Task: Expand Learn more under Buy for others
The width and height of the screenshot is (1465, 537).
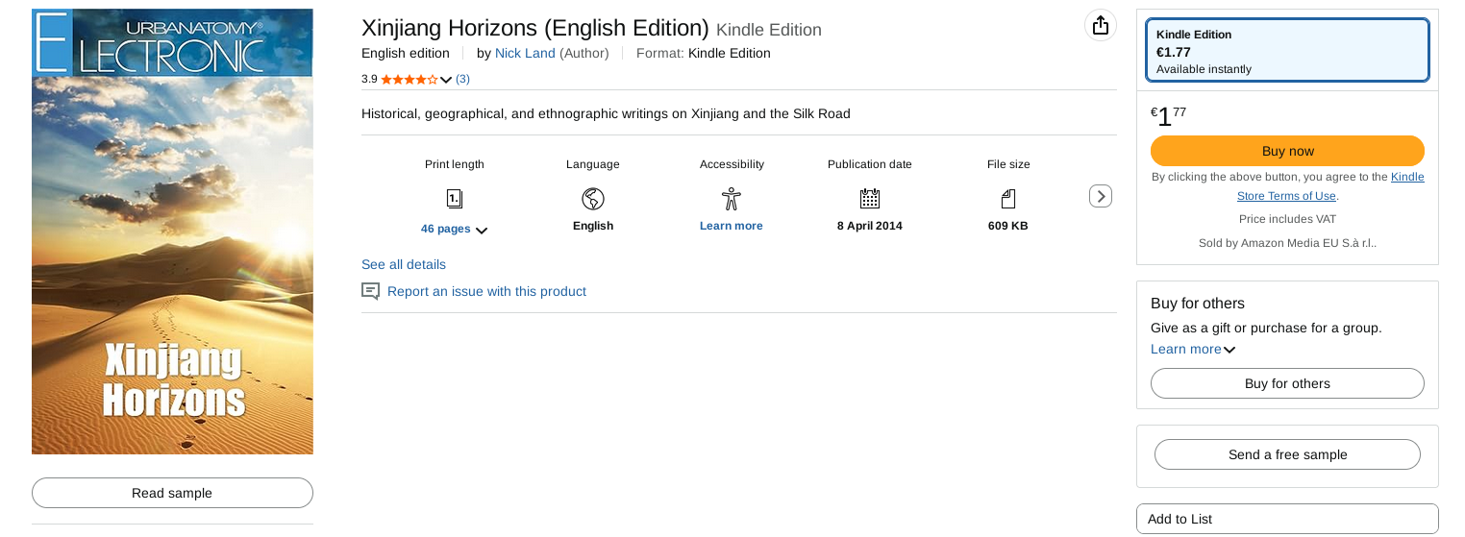Action: (x=1193, y=350)
